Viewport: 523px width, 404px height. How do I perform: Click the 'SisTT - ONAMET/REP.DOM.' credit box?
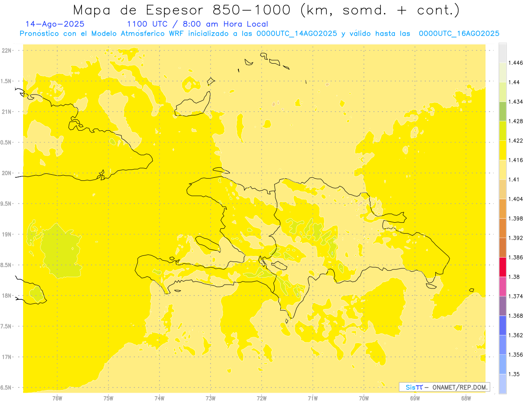click(x=445, y=387)
